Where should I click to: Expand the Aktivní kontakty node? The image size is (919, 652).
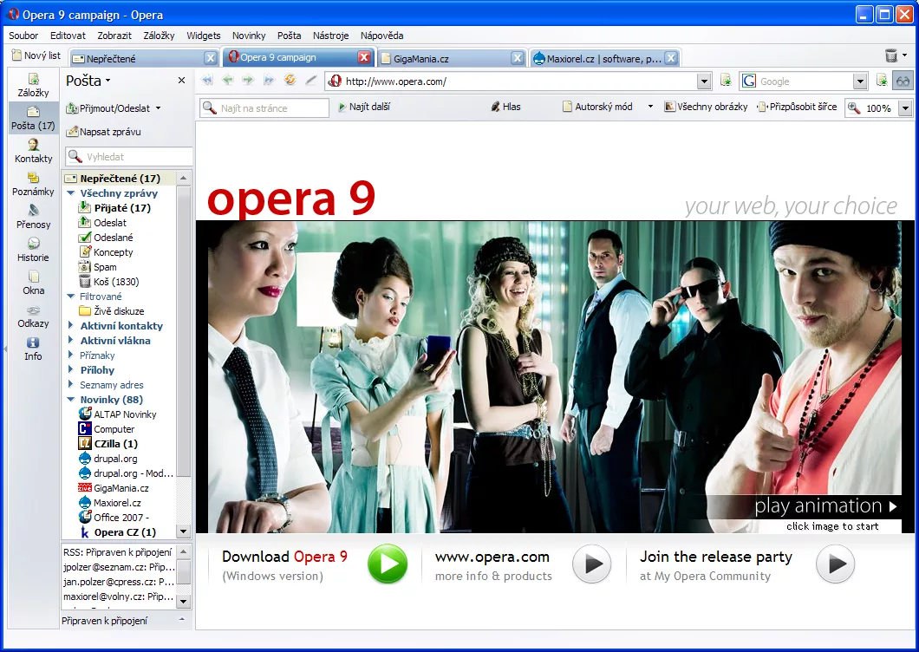[x=71, y=325]
